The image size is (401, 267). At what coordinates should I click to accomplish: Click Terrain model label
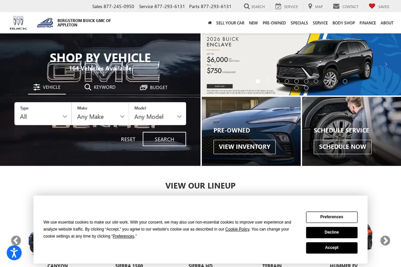272,265
